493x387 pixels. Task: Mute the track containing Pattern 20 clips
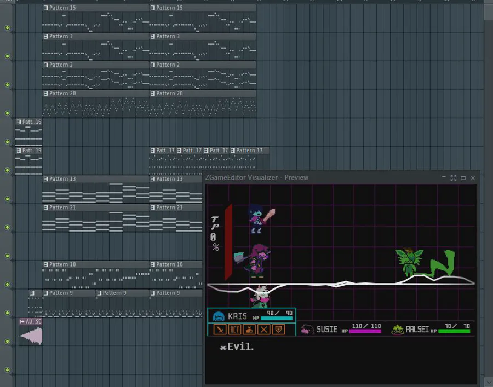8,113
